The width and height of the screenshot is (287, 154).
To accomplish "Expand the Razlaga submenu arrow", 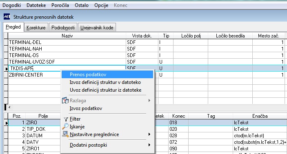I will [x=149, y=101].
